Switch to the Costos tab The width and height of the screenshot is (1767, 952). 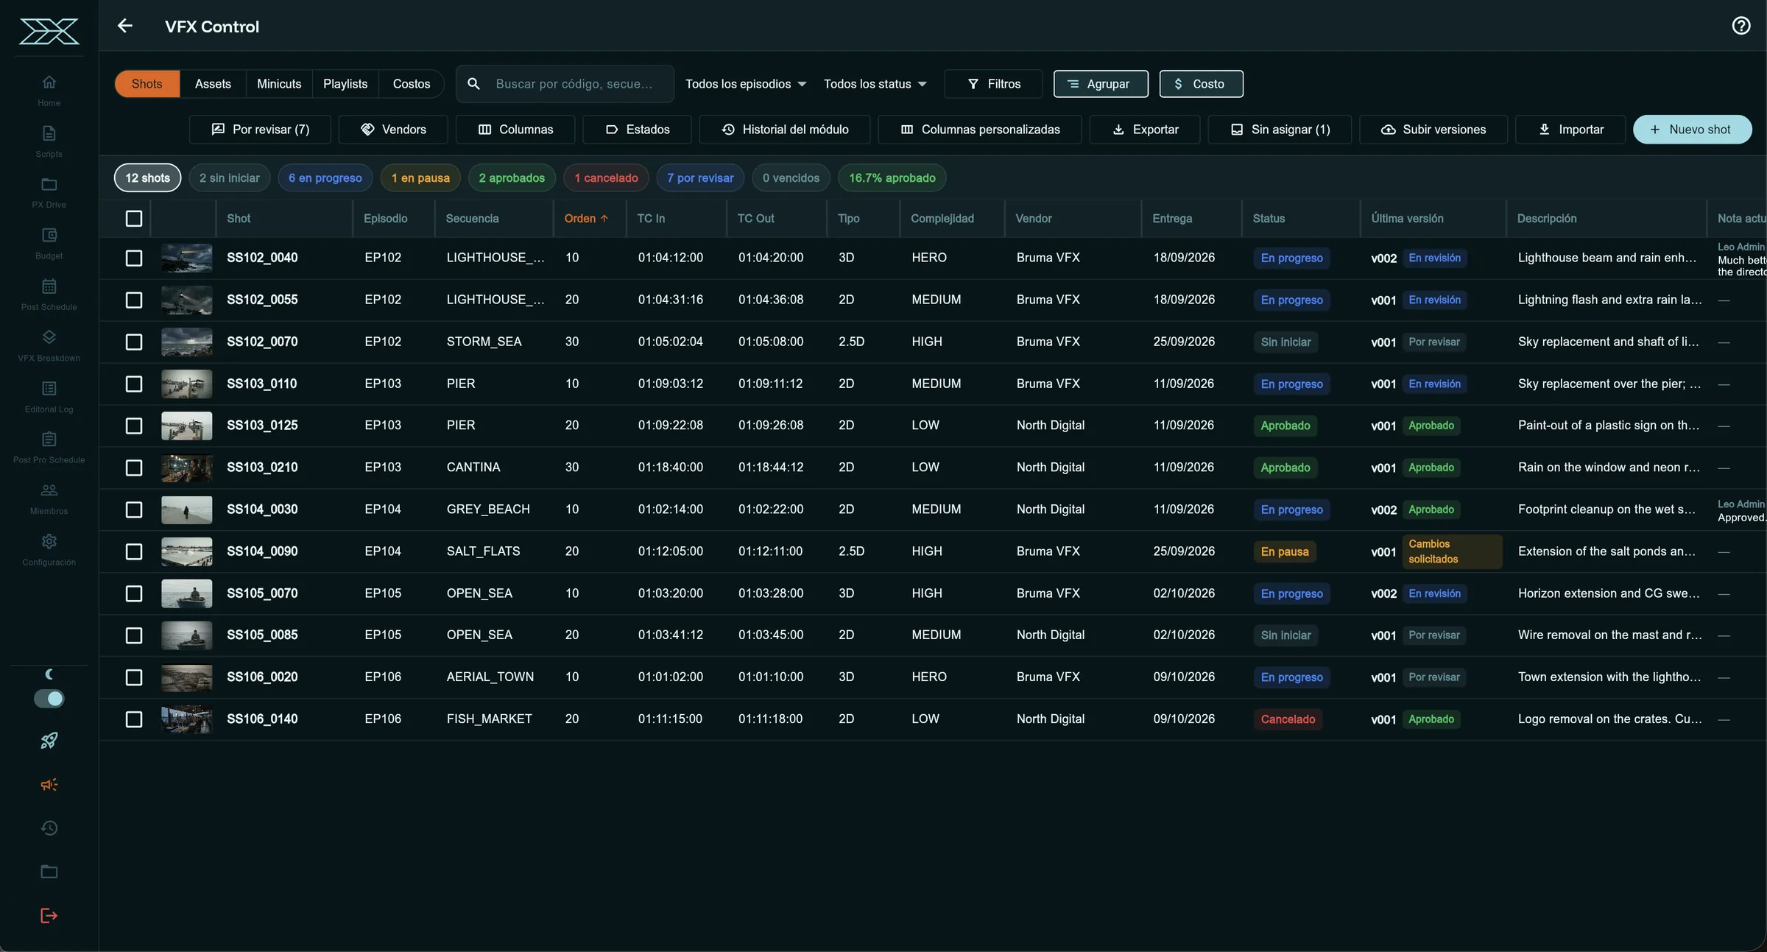412,84
